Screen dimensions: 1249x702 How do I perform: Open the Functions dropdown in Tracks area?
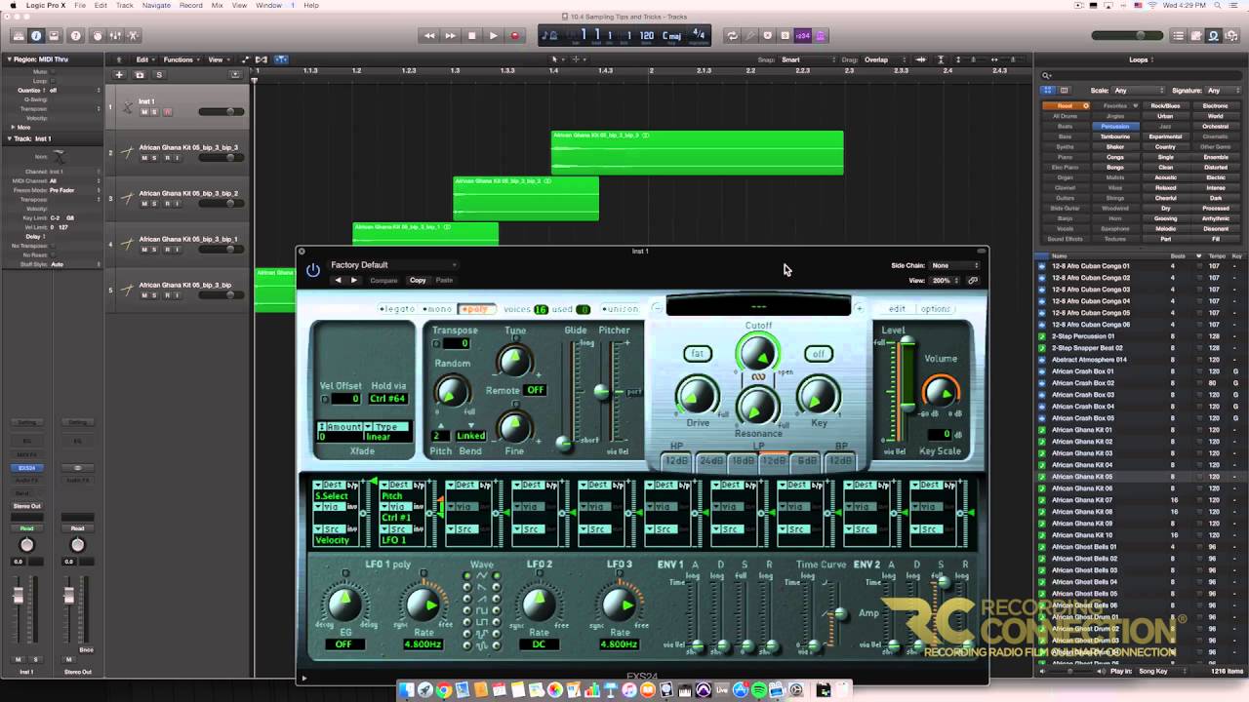(180, 59)
